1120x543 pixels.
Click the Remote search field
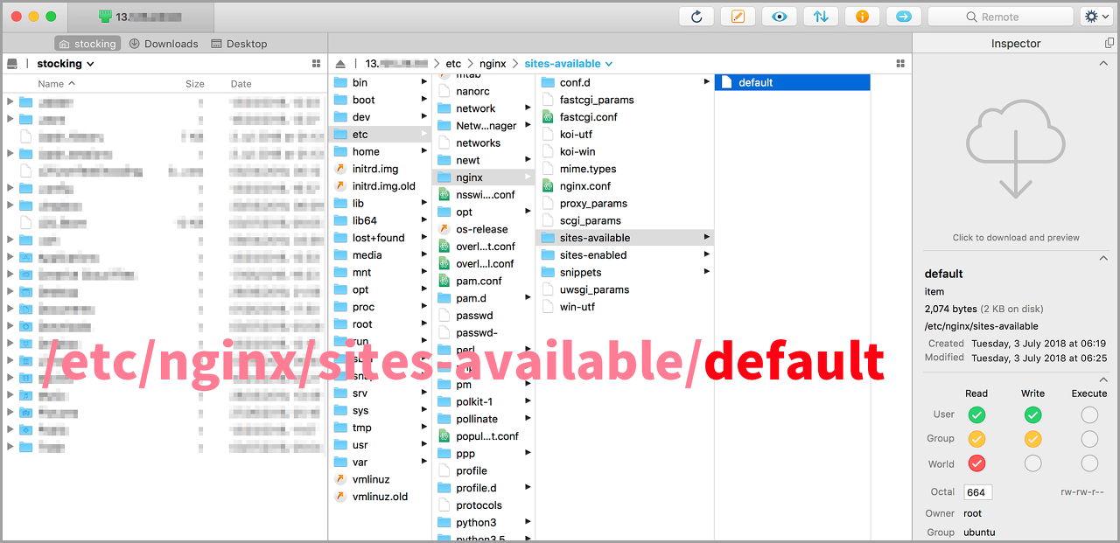pyautogui.click(x=1000, y=17)
